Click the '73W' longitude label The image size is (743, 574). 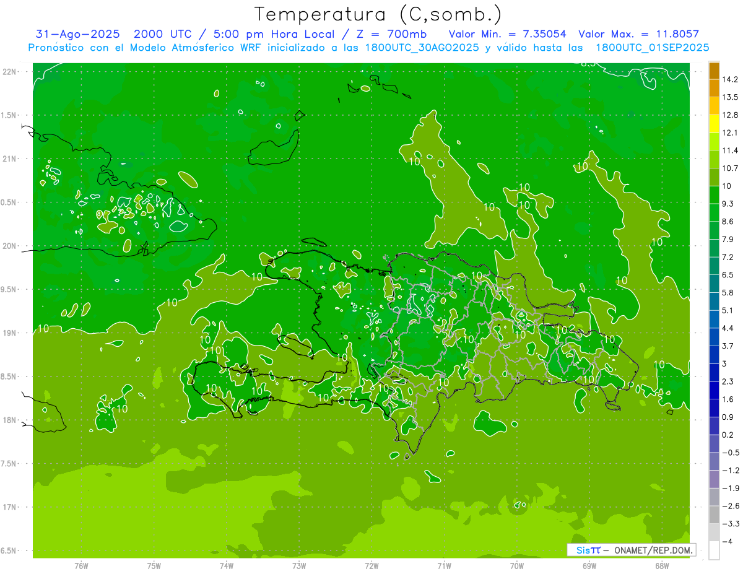pos(299,566)
